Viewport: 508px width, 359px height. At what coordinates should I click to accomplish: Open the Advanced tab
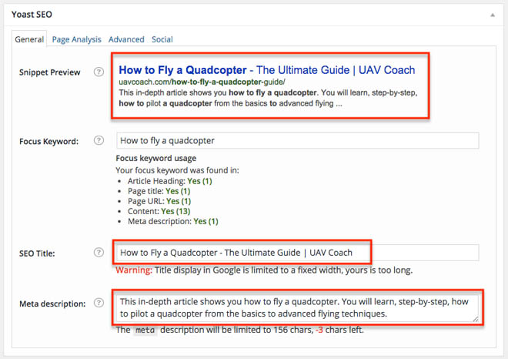coord(126,39)
